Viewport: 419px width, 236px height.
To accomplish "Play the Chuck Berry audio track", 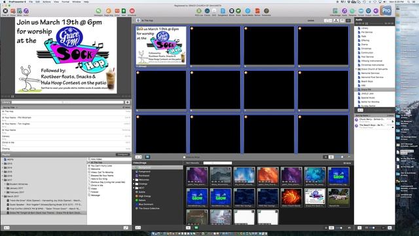I will (374, 119).
